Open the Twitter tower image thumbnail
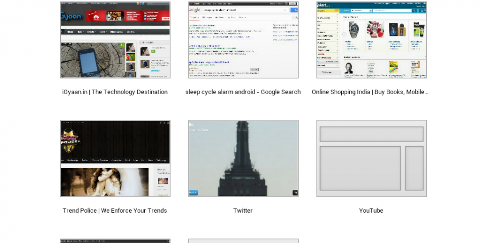486x243 pixels. (x=243, y=158)
